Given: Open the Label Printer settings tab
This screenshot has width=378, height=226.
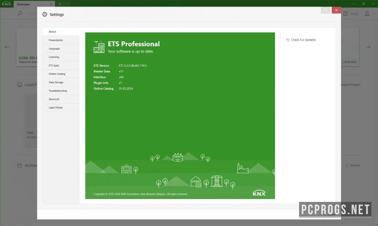Looking at the screenshot, I should click(61, 108).
